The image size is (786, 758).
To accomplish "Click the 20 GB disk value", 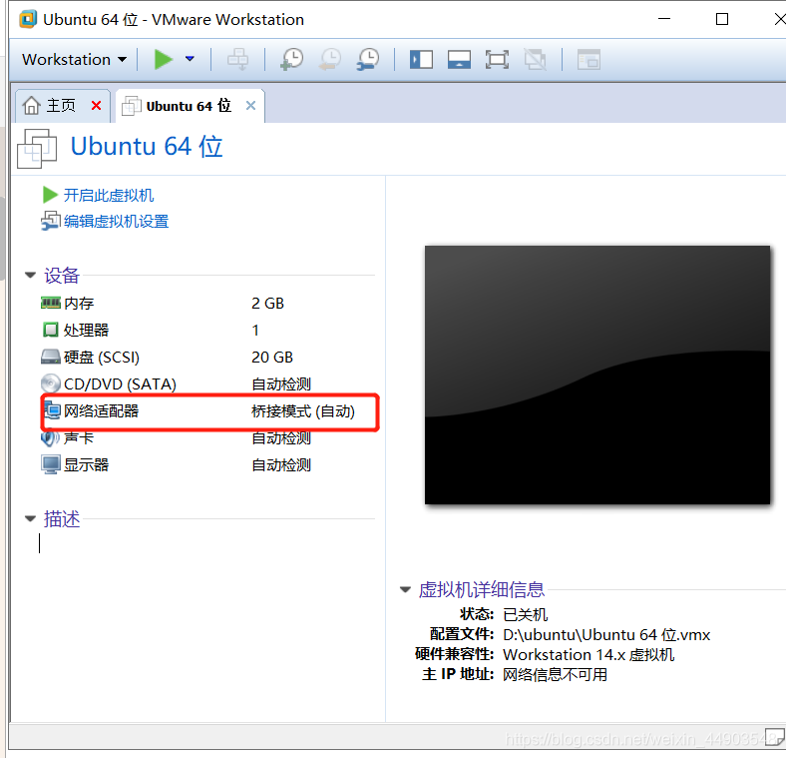I will click(272, 357).
